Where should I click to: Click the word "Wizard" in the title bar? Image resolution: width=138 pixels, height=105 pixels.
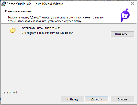click(x=58, y=4)
